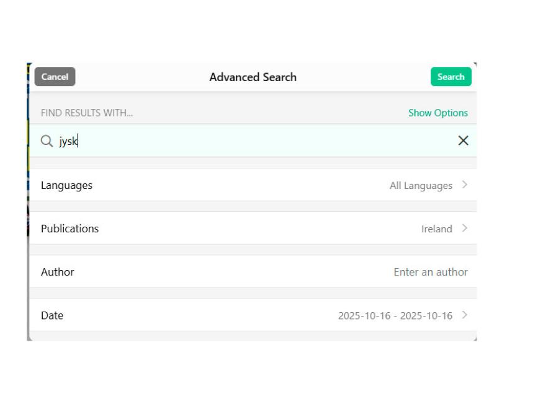Click the Publications row label
The image size is (556, 415).
[69, 229]
